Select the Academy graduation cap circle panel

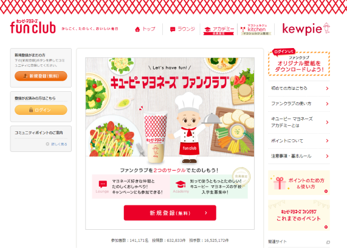tap(209, 187)
